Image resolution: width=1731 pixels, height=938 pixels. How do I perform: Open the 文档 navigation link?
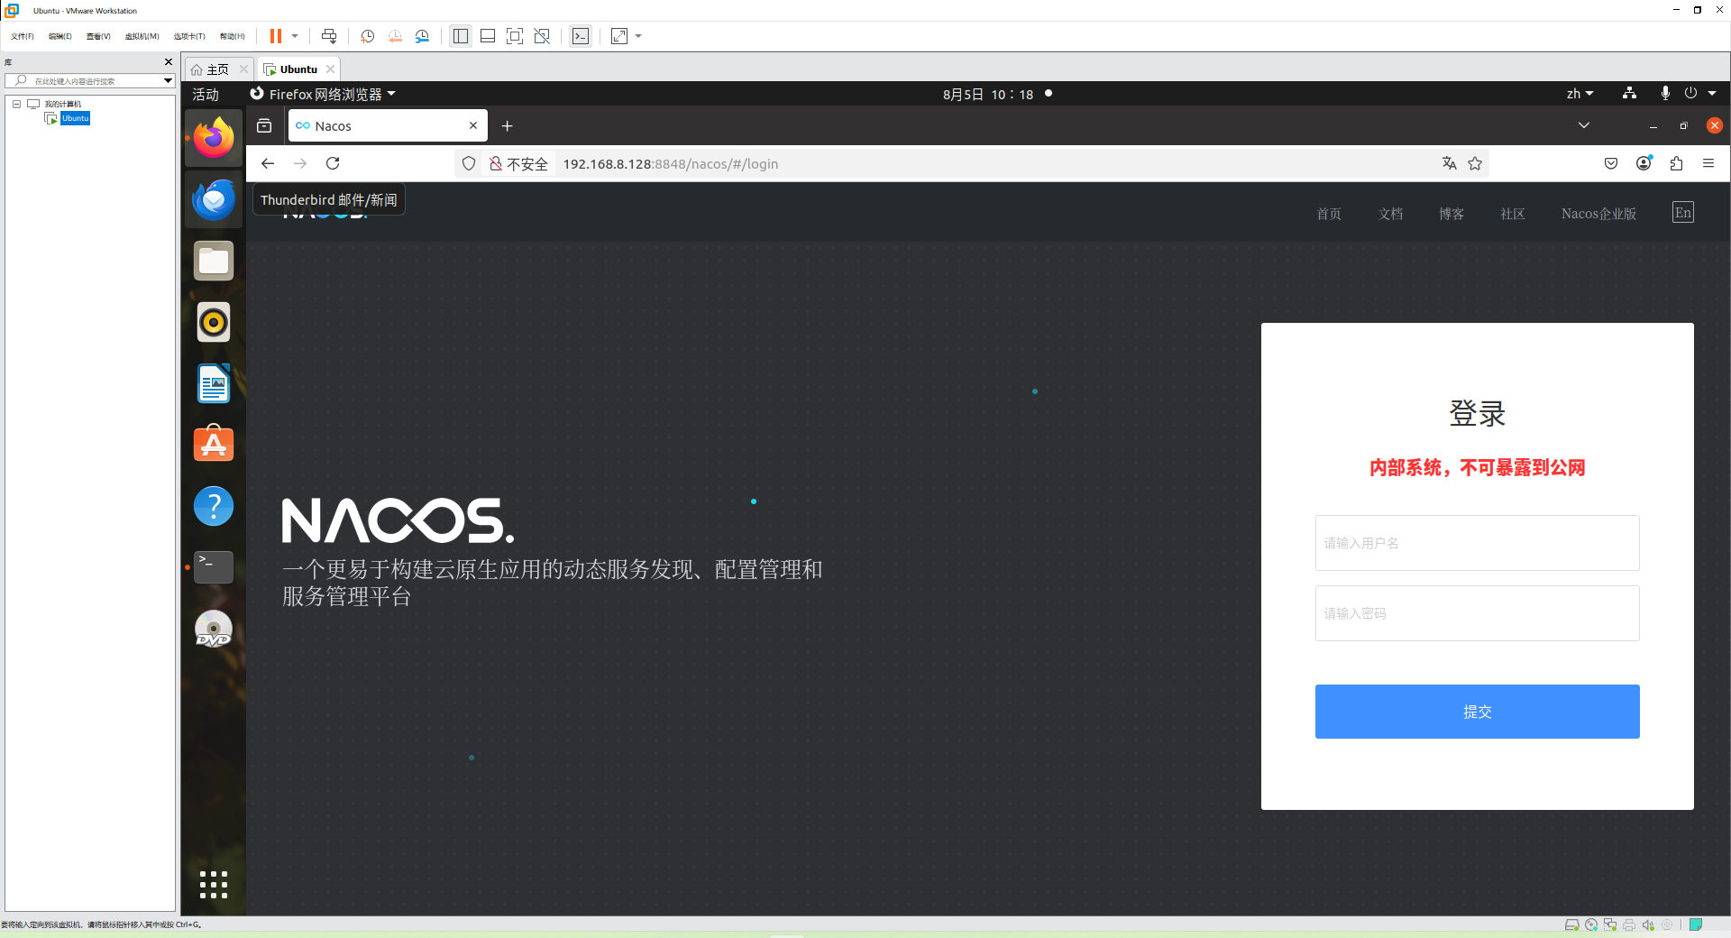tap(1390, 214)
